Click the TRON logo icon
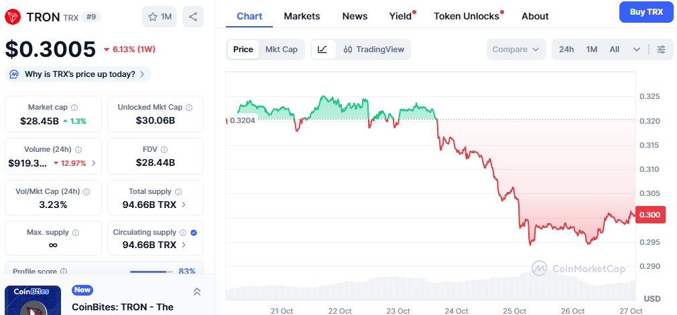Viewport: 677px width, 315px height. (13, 17)
